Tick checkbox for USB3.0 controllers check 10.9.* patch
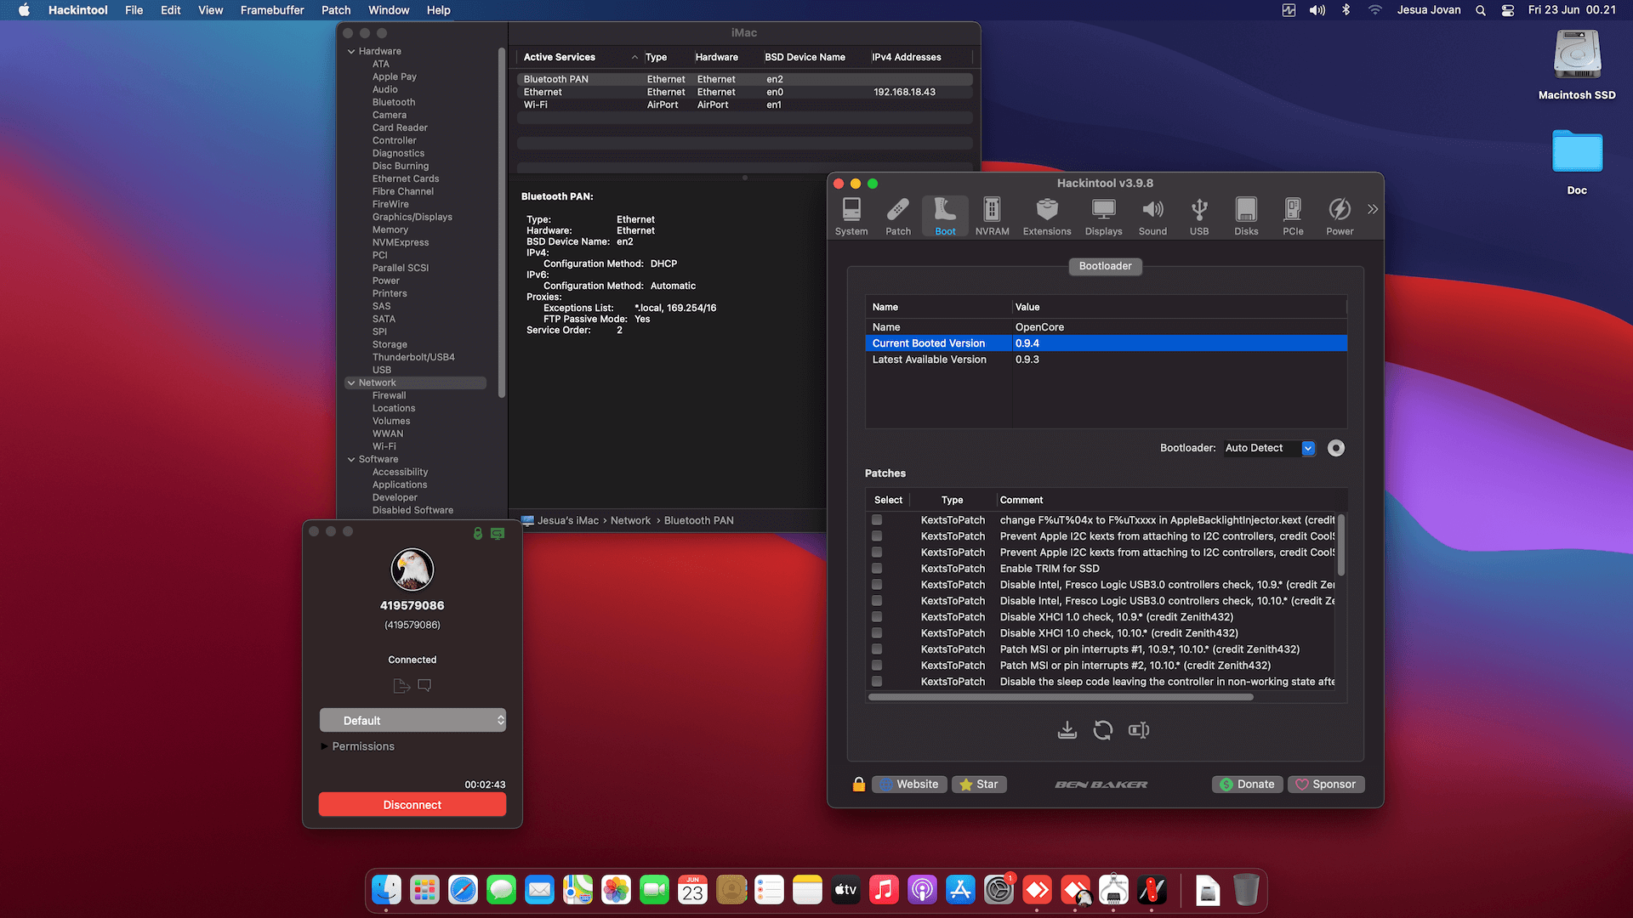Screen dimensions: 1633x918 tap(877, 585)
